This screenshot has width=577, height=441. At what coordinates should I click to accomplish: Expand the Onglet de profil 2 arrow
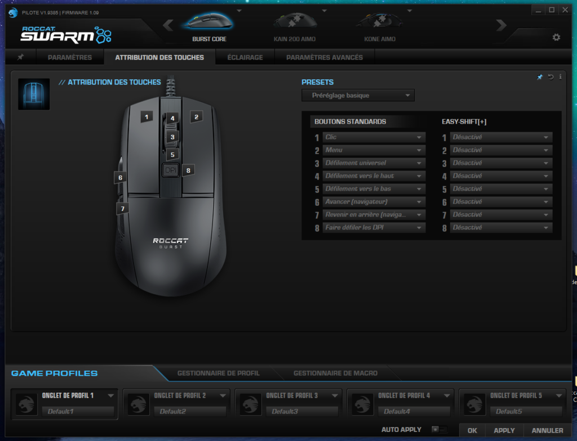click(x=223, y=396)
